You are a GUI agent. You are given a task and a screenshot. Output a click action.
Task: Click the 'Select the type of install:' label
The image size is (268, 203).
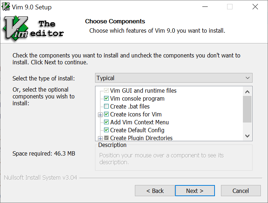43,78
